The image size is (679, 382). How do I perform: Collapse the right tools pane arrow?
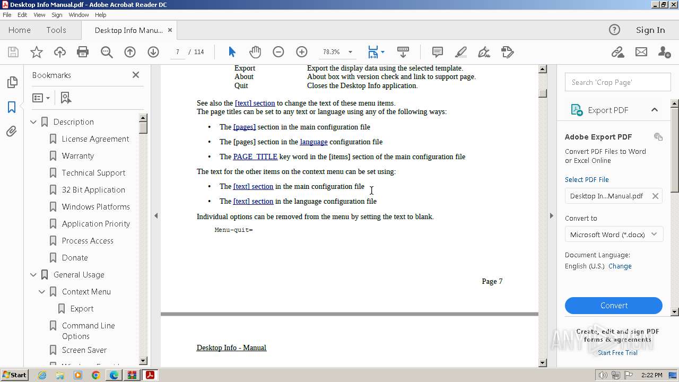point(551,215)
